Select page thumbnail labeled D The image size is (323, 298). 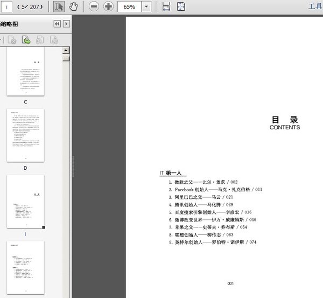(25, 135)
